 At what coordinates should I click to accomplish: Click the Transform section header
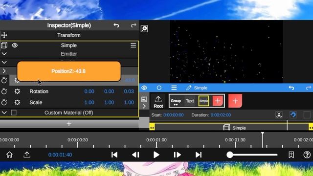(x=69, y=35)
